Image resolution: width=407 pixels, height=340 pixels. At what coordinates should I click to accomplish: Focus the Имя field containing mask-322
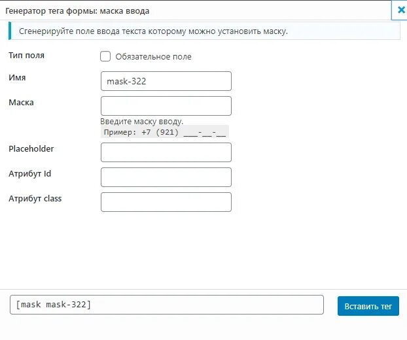(166, 81)
